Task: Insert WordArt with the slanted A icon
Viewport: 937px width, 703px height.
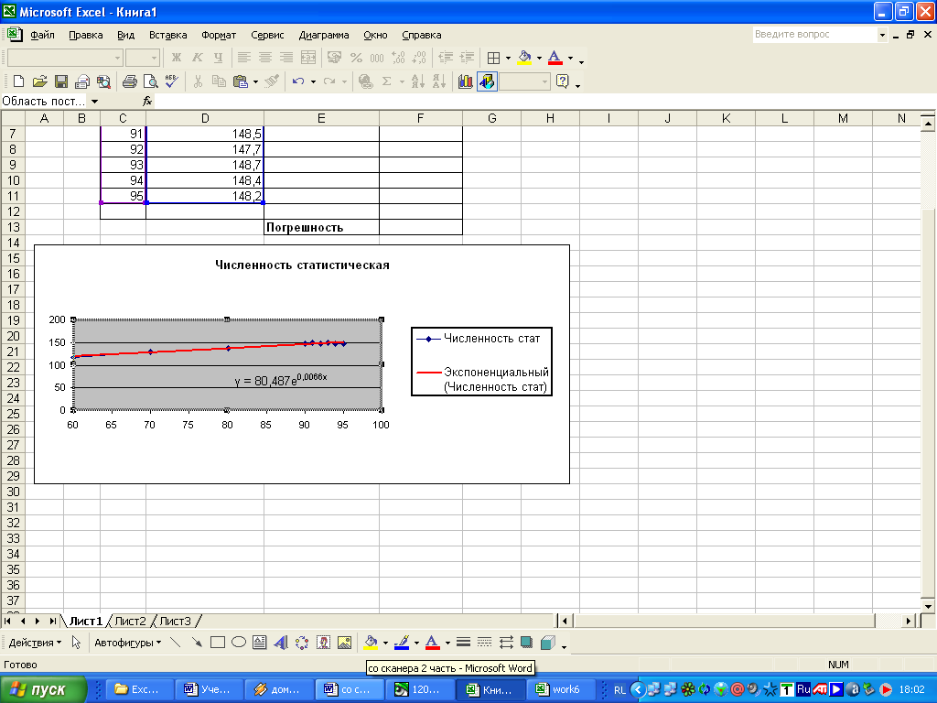Action: point(280,643)
